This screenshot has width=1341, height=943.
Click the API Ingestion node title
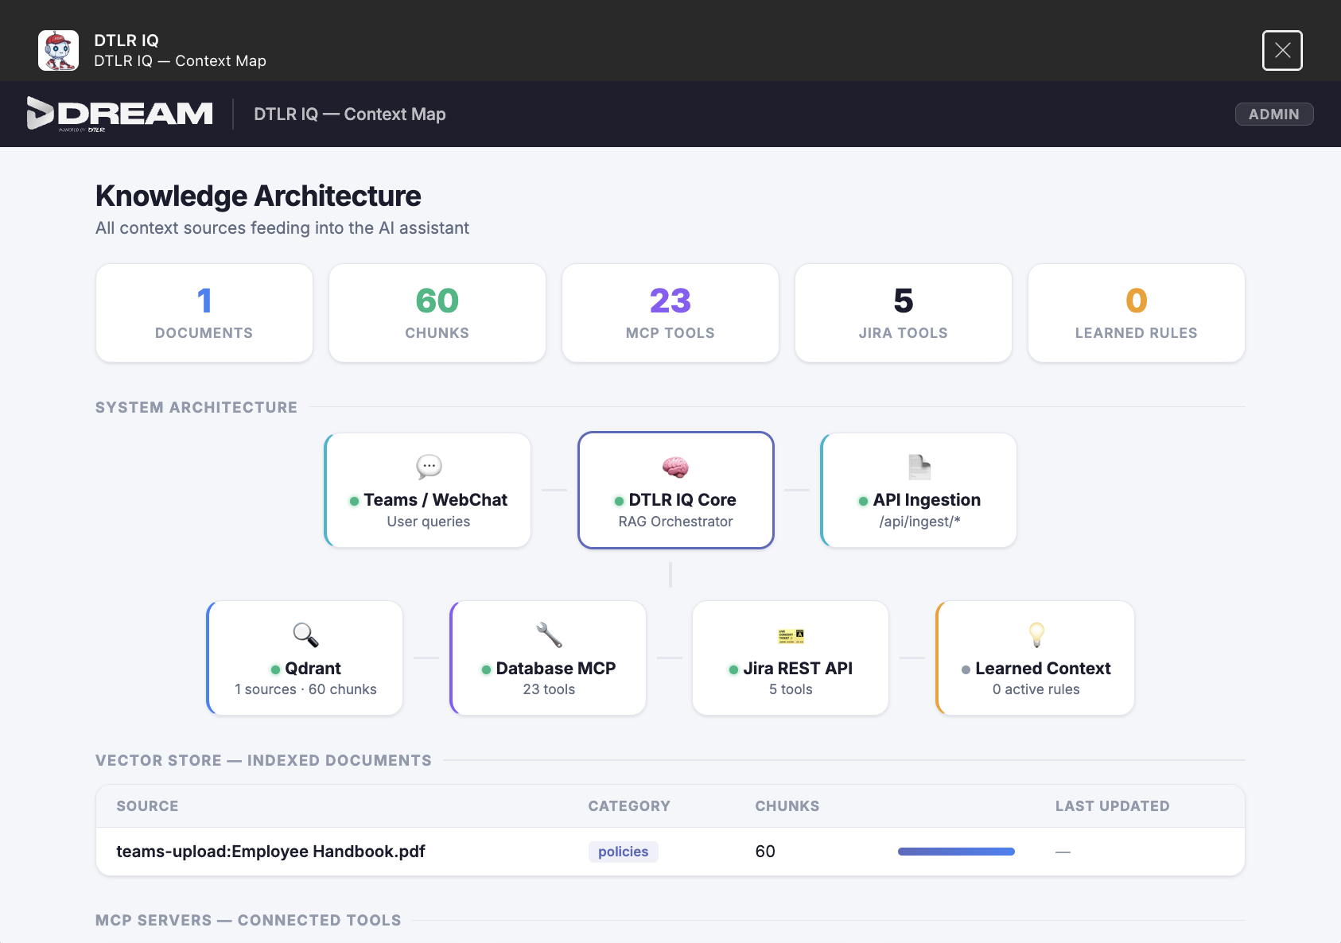(927, 500)
